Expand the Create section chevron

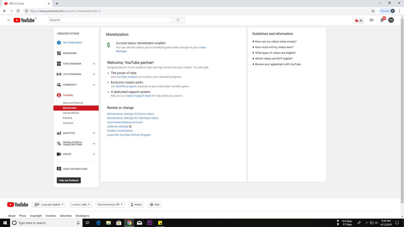[x=94, y=154]
